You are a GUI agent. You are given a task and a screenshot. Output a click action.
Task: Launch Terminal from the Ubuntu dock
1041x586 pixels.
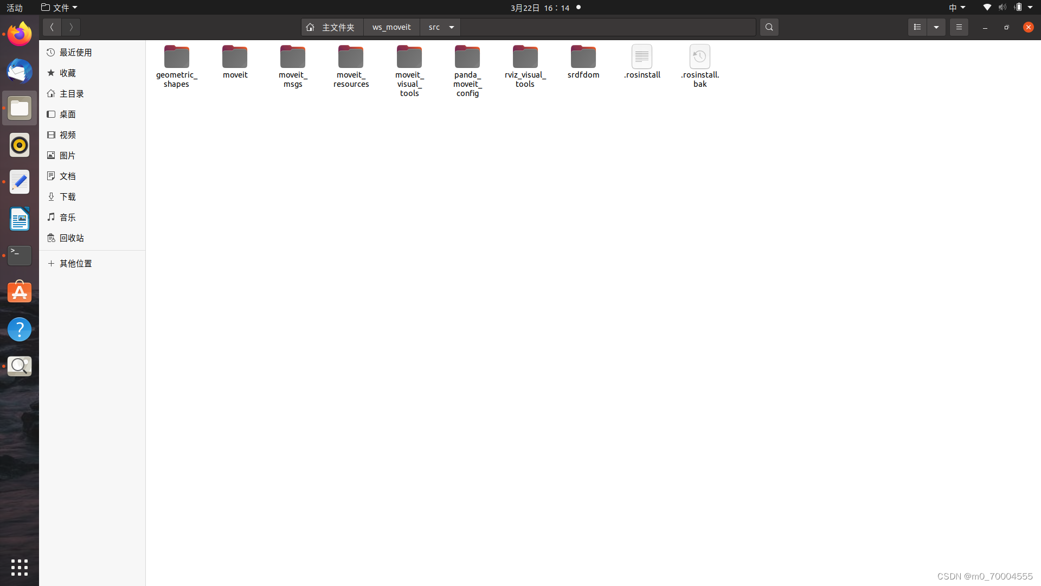coord(20,256)
